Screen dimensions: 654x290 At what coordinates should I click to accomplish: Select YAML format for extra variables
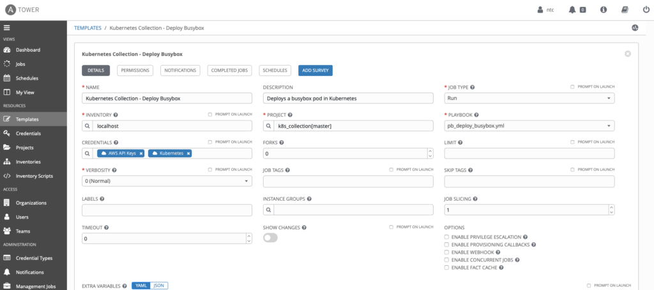141,286
